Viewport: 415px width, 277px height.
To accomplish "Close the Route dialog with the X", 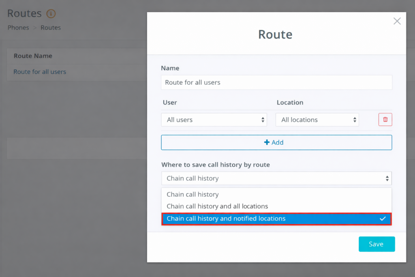I will (397, 21).
